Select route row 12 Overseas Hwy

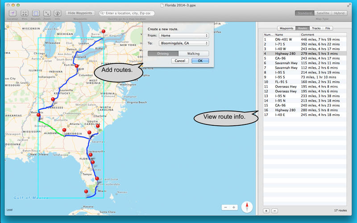(x=305, y=91)
